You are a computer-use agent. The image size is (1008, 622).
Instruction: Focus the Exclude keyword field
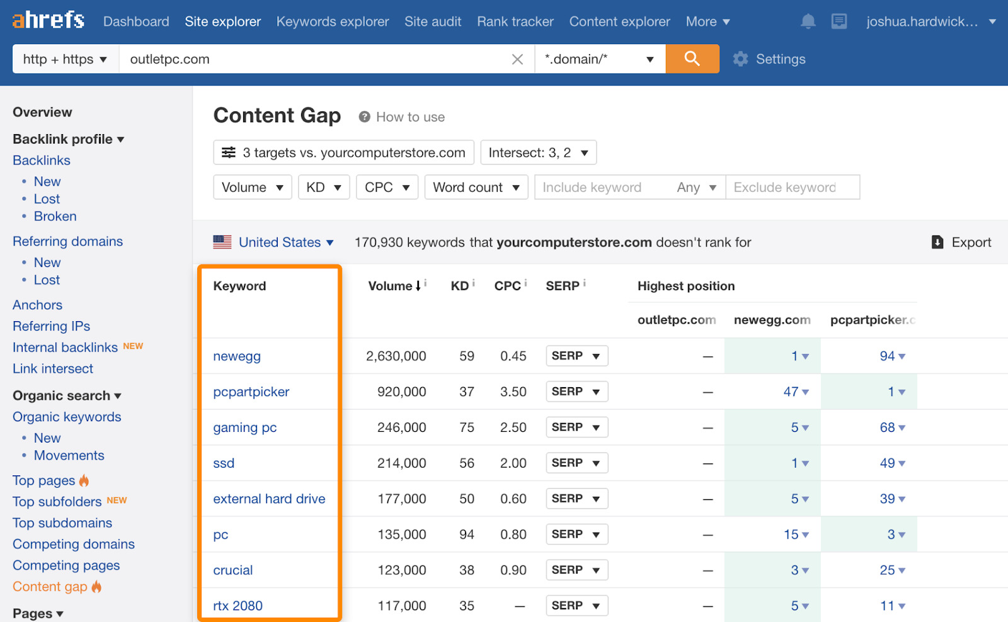[793, 187]
